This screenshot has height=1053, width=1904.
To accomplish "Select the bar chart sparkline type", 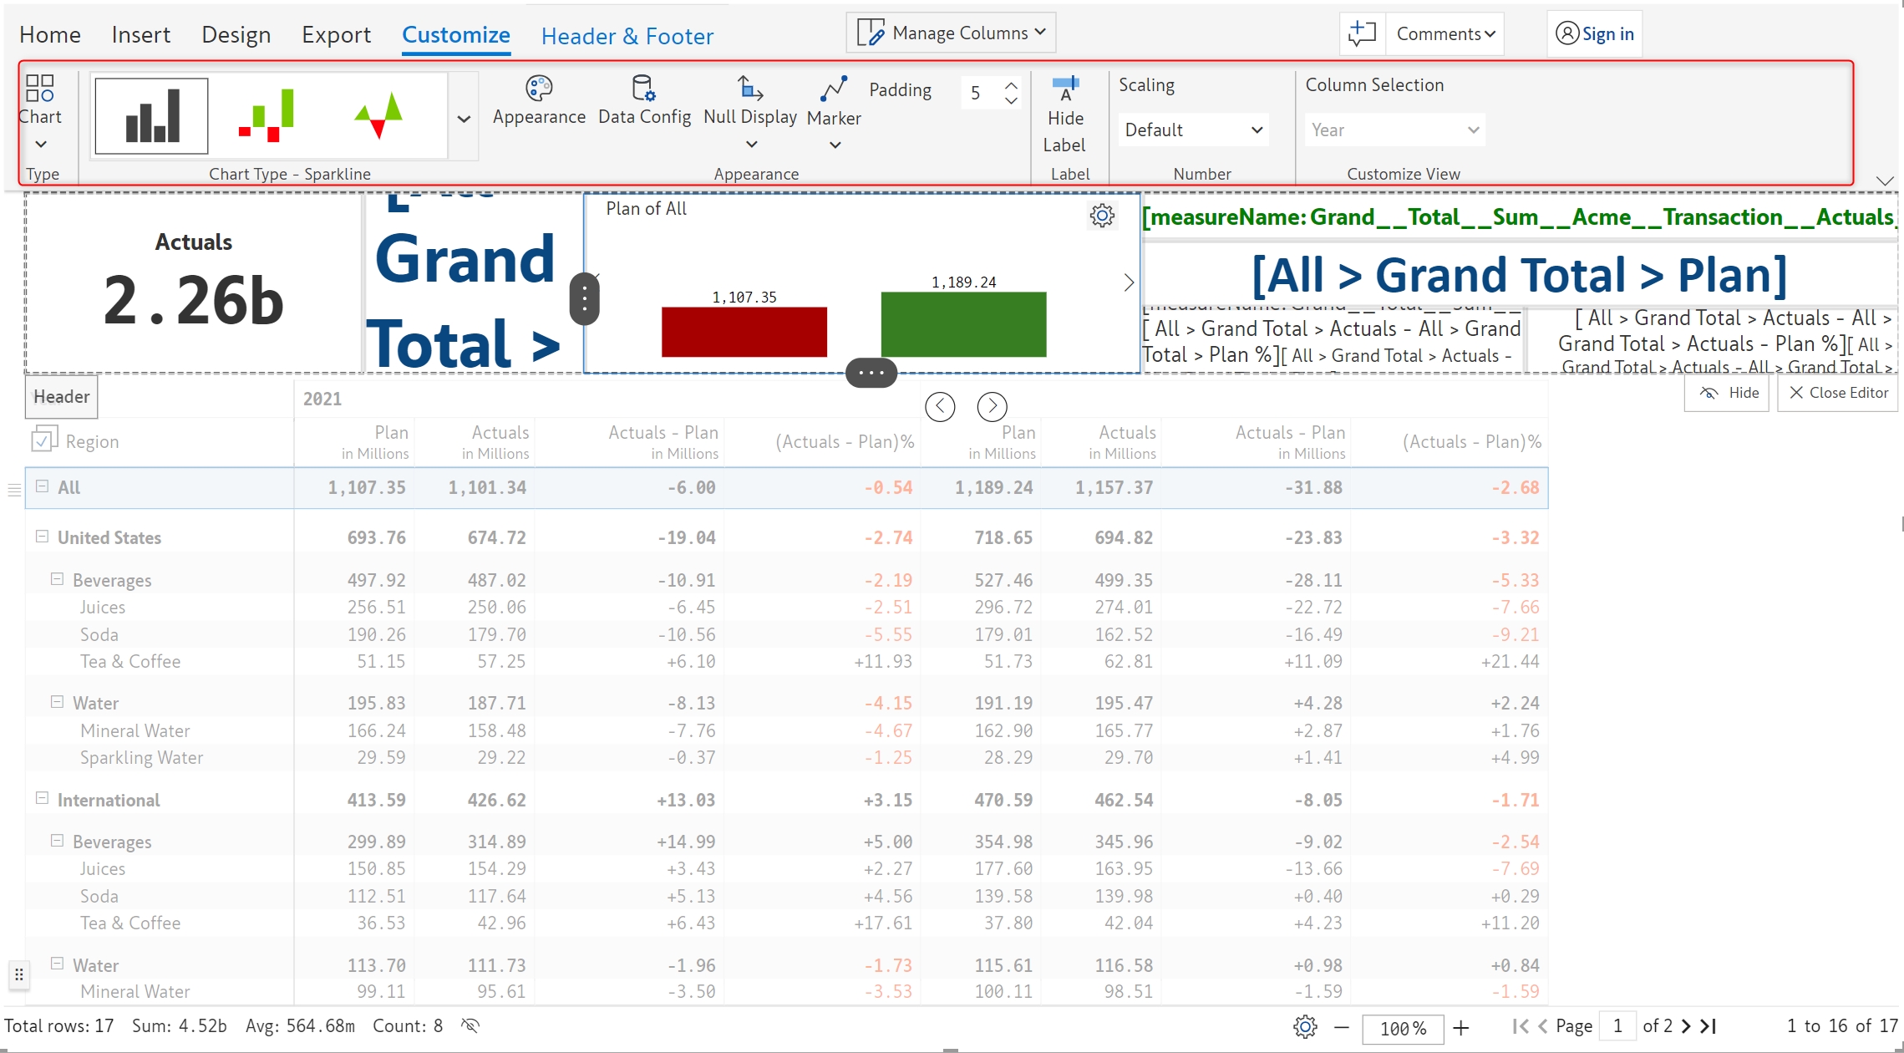I will 151,116.
